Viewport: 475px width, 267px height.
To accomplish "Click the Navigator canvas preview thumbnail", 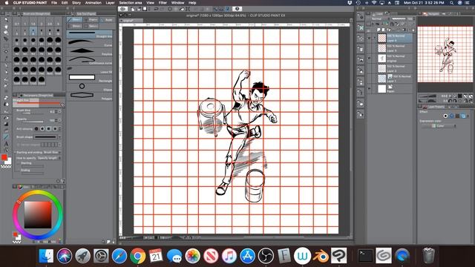I will (x=445, y=54).
